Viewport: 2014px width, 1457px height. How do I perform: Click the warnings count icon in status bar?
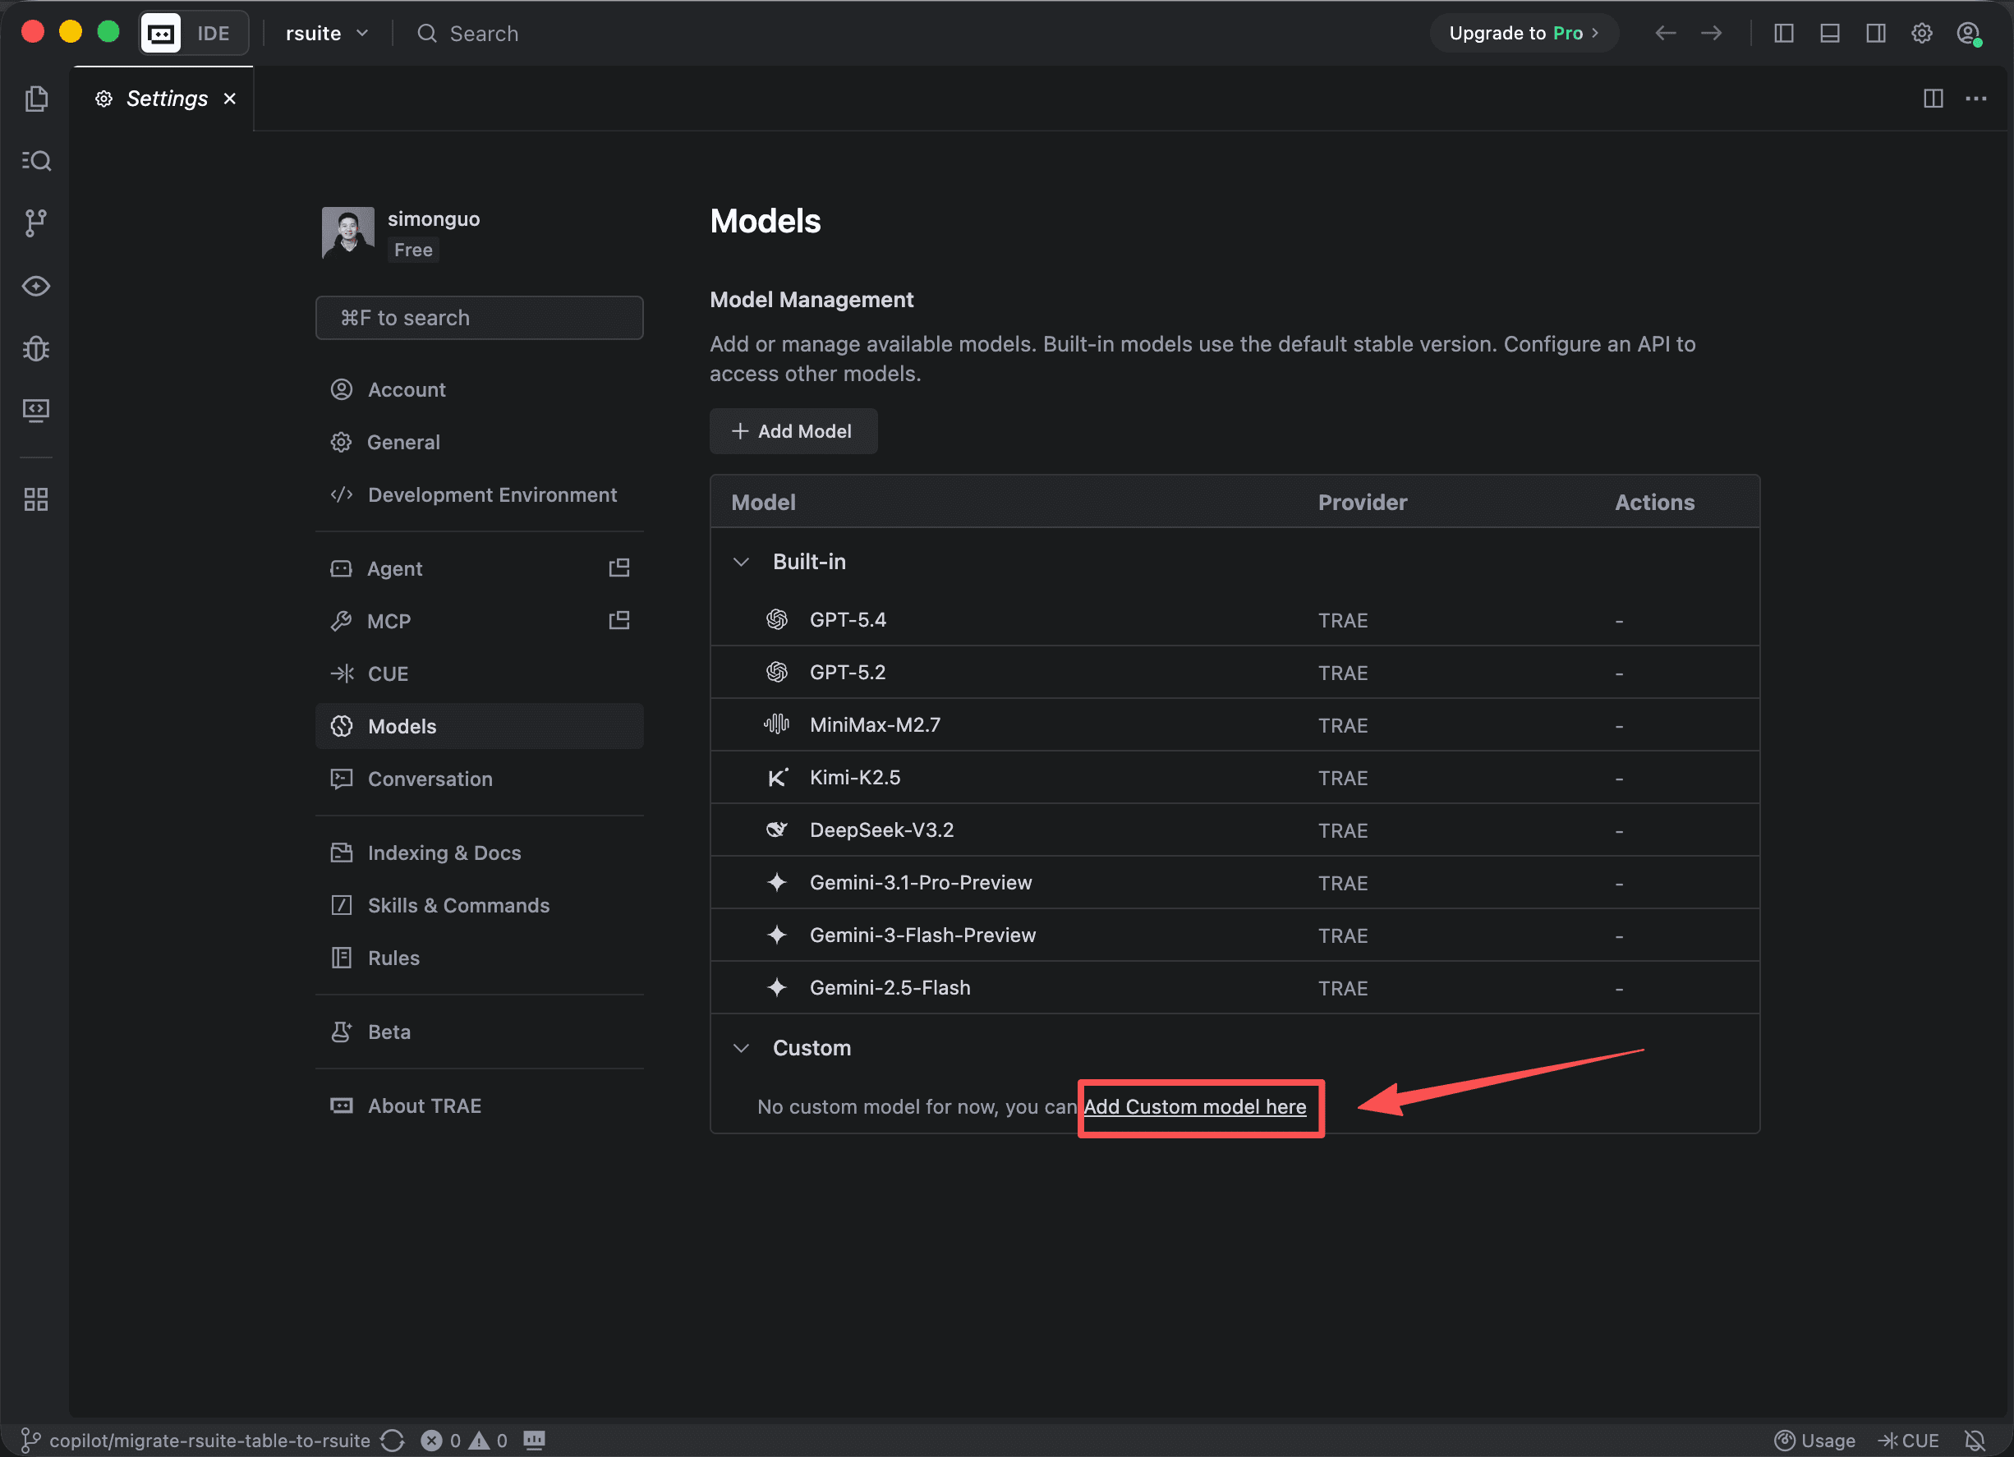coord(480,1440)
